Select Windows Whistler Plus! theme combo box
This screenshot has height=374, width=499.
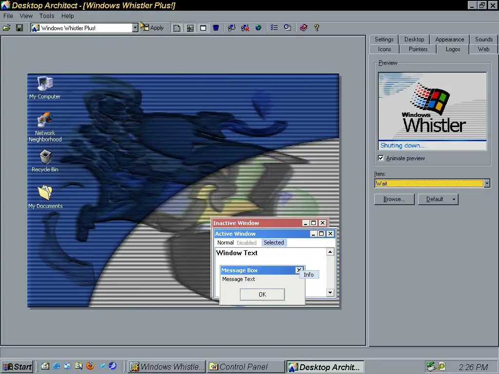[x=84, y=28]
